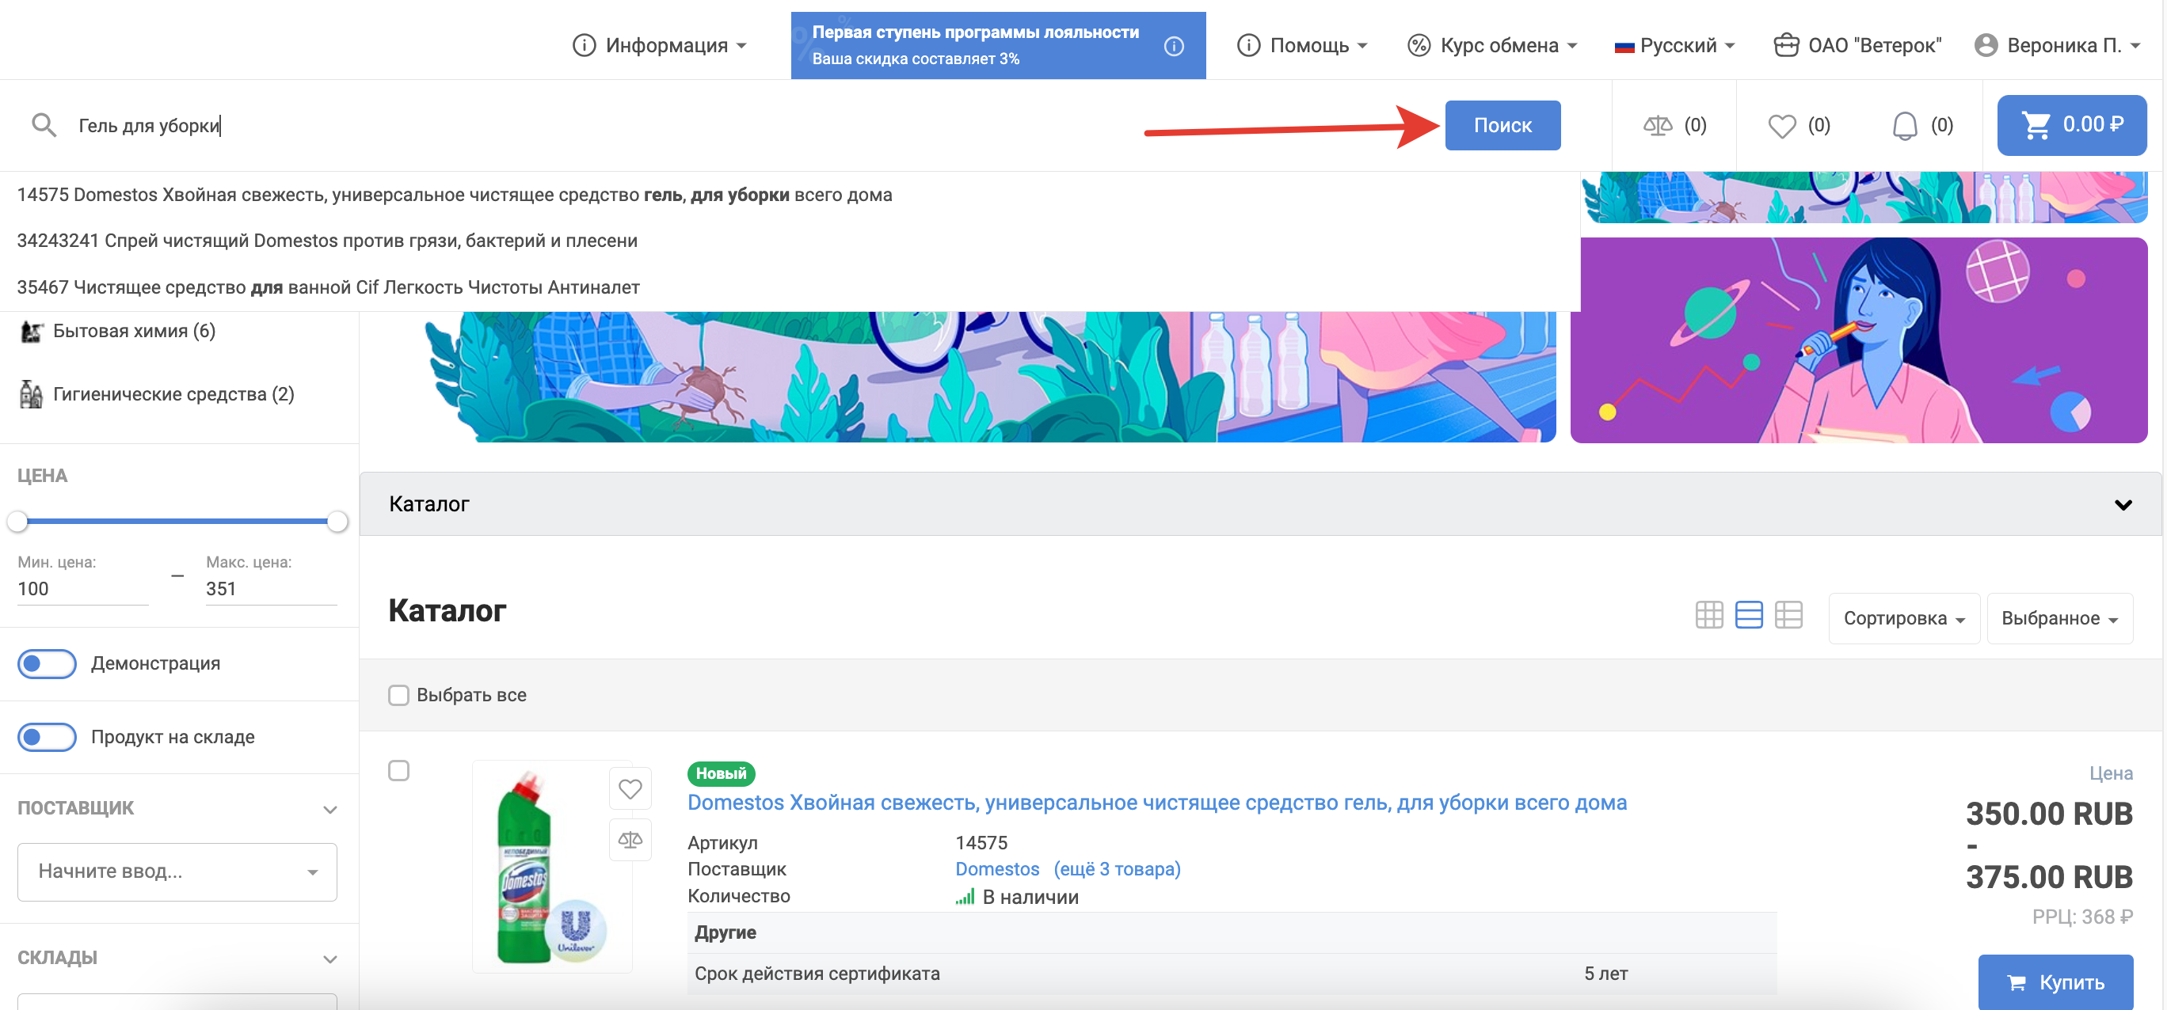This screenshot has width=2167, height=1010.
Task: Open the Начните ввод supplier combo box
Action: tap(177, 871)
